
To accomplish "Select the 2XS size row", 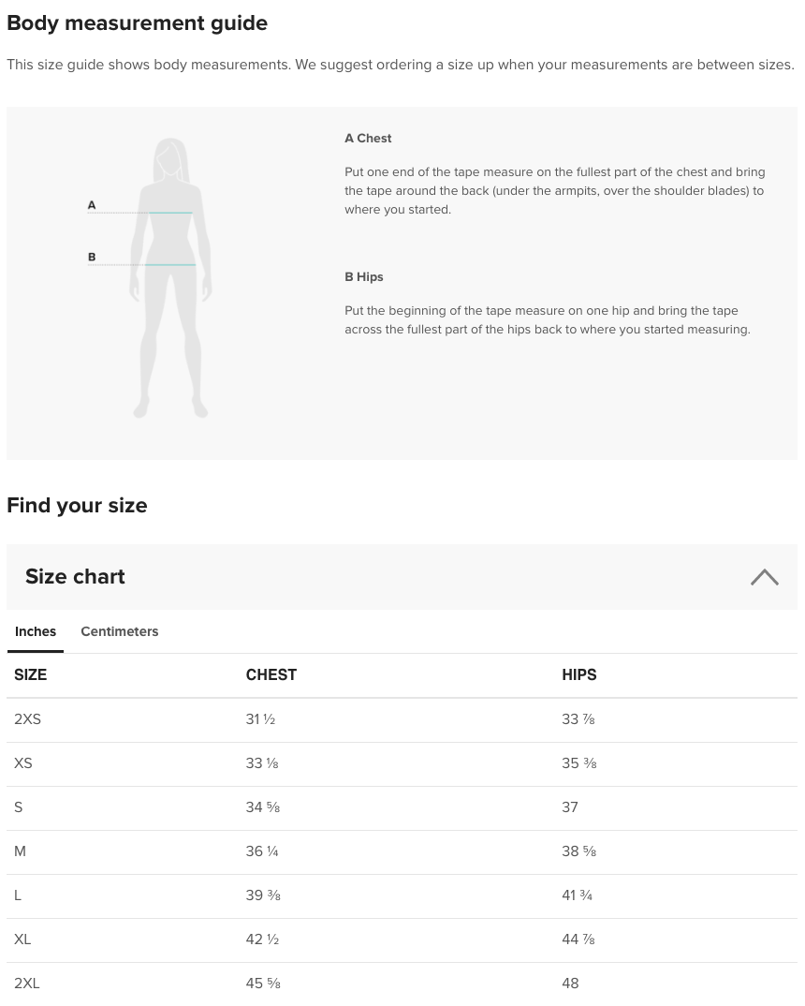I will pyautogui.click(x=402, y=720).
